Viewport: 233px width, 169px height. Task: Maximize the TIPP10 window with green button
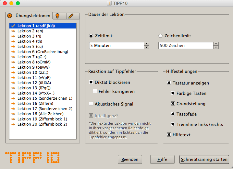[18, 3]
